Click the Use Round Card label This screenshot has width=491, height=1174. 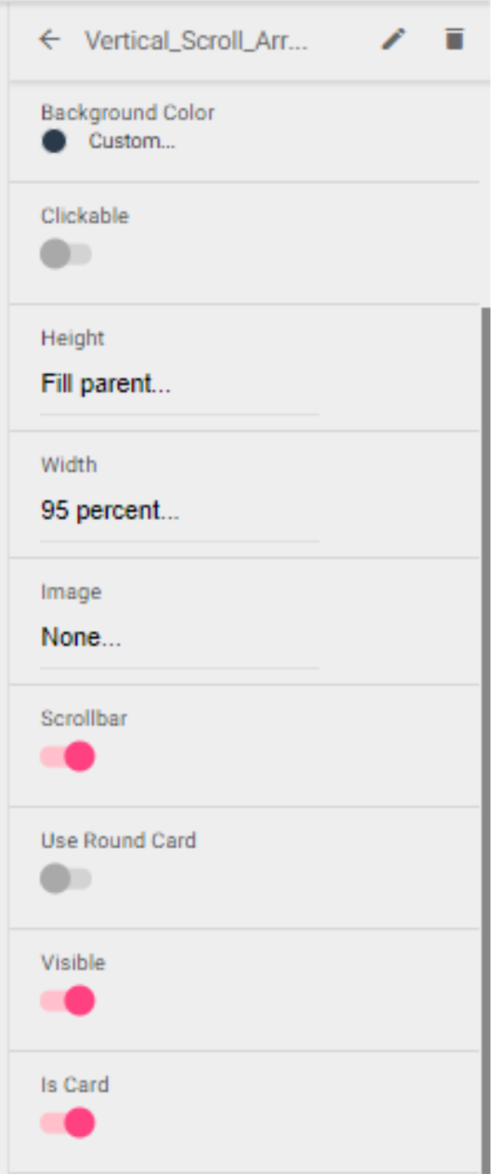pyautogui.click(x=118, y=840)
